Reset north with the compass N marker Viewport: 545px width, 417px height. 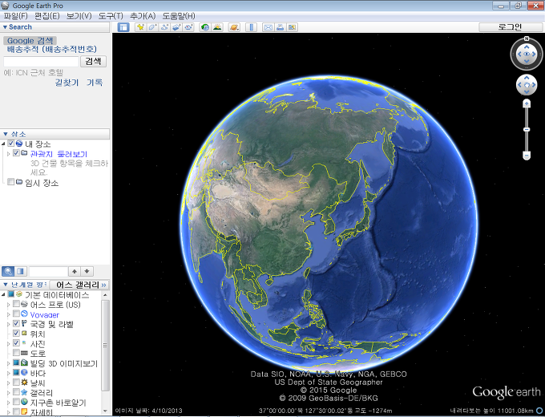coord(527,38)
